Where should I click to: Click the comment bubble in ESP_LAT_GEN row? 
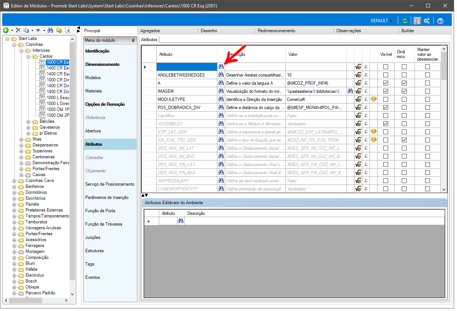click(374, 132)
